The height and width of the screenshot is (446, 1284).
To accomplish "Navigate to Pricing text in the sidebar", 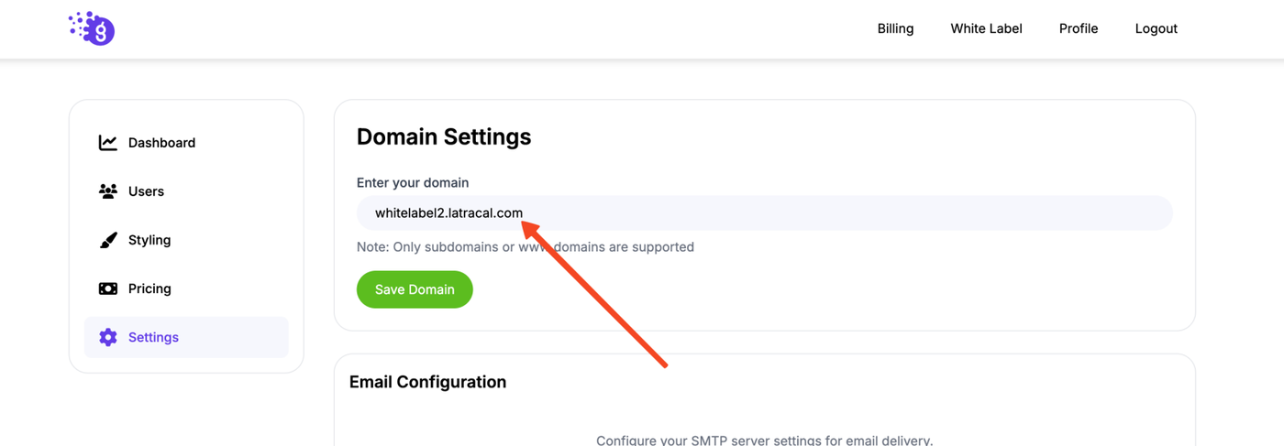I will click(x=149, y=288).
